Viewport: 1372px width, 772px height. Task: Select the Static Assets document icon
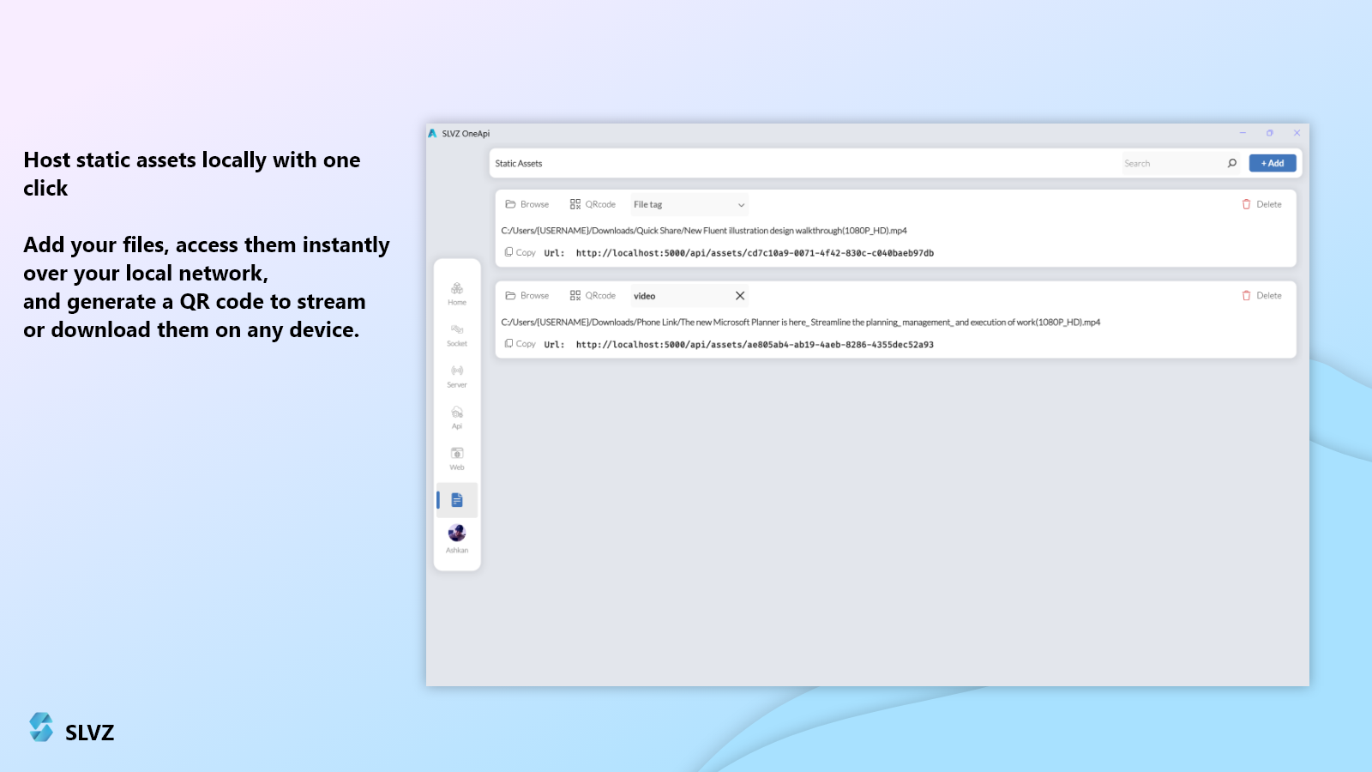[457, 500]
